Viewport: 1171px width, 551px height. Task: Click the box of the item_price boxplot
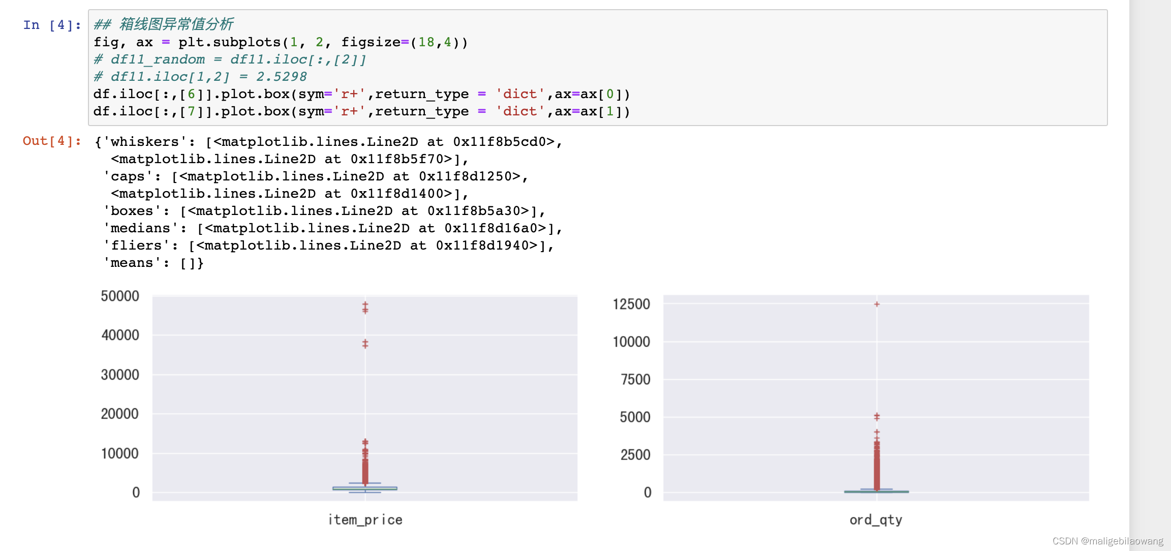click(365, 488)
